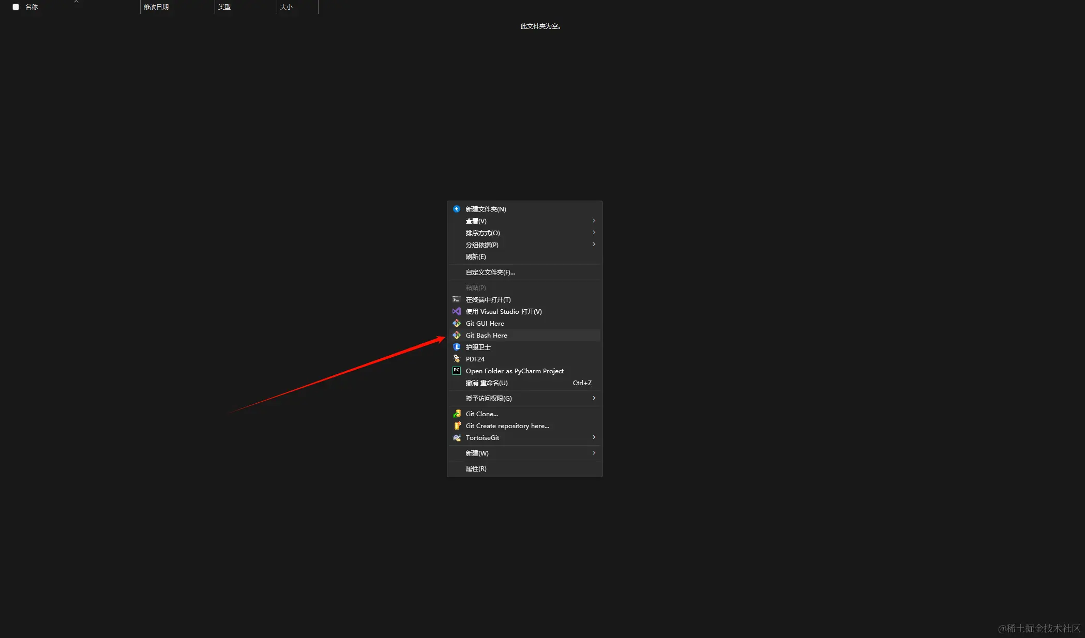Viewport: 1085px width, 638px height.
Task: Click the terminal icon in context menu
Action: click(457, 300)
